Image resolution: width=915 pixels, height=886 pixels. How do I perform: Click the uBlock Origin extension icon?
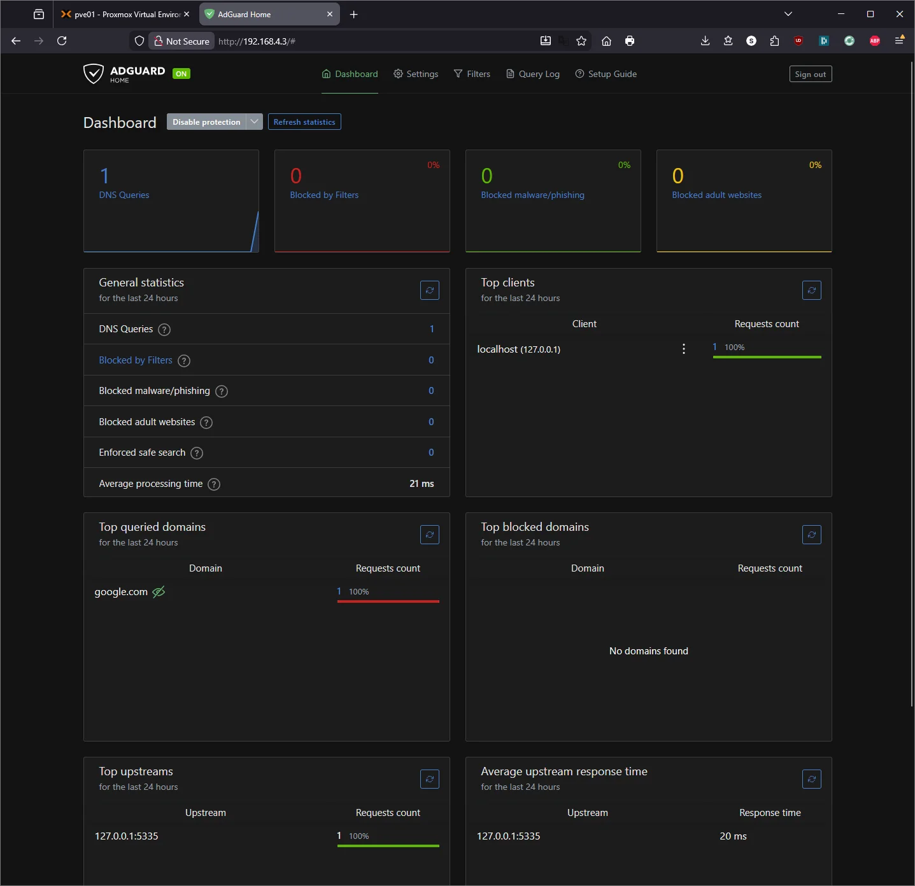(x=798, y=41)
